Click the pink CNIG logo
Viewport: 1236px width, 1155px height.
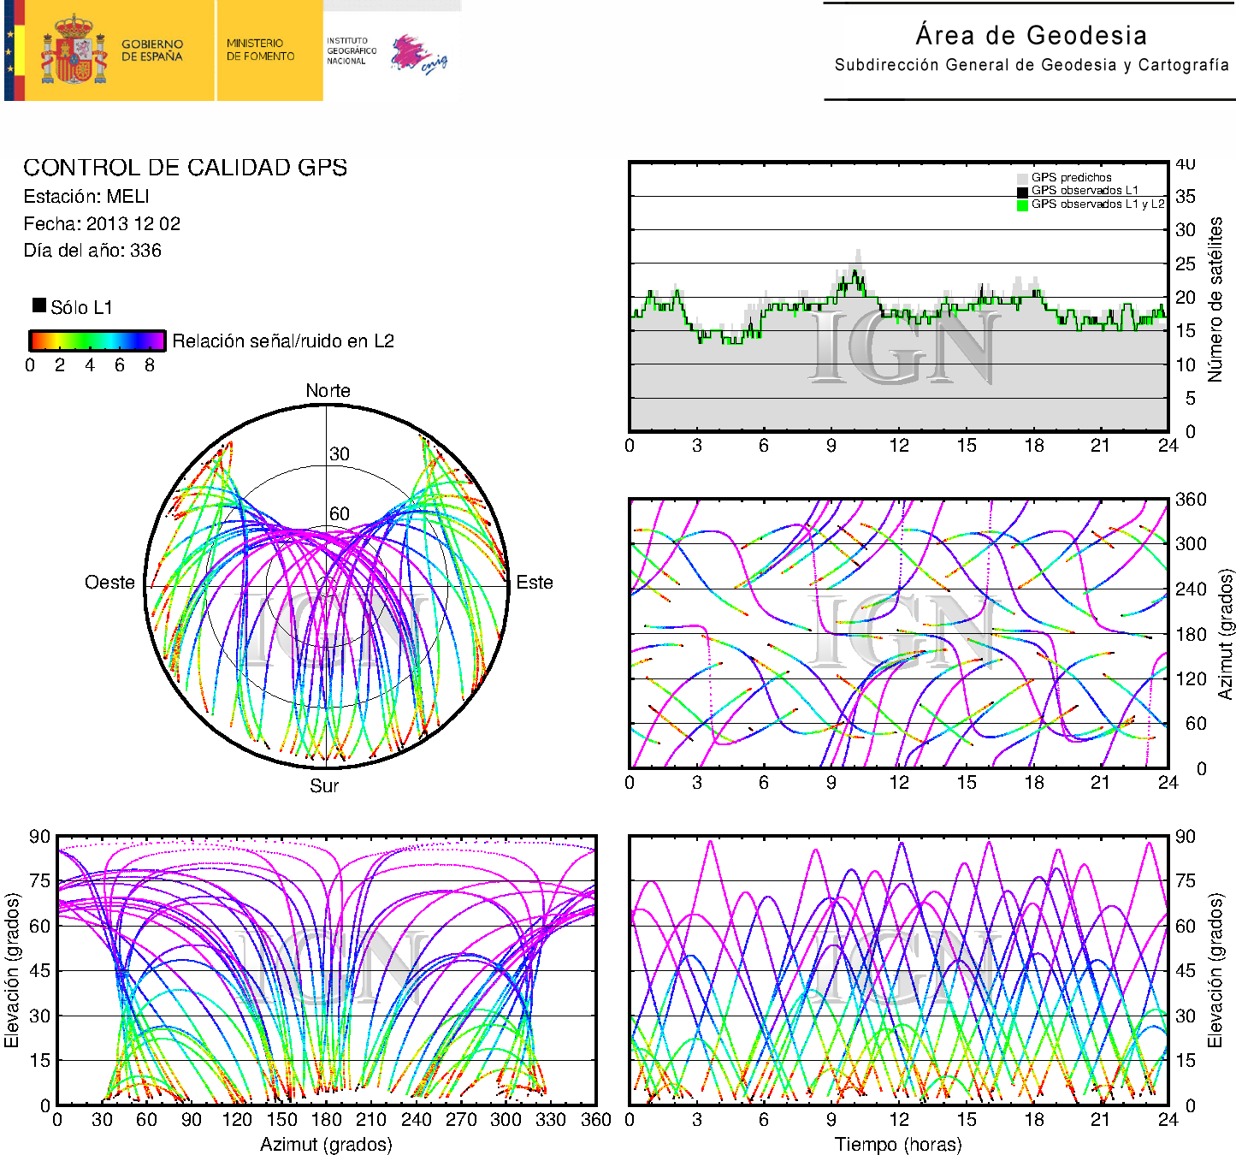(417, 55)
